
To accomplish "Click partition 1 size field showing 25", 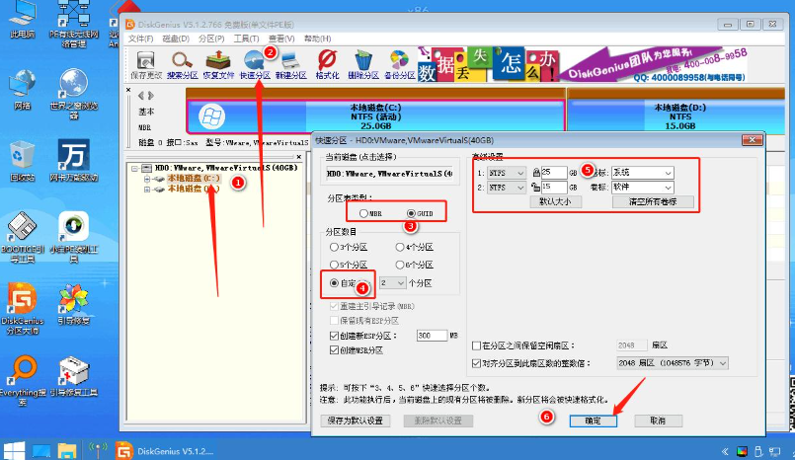I will click(554, 173).
